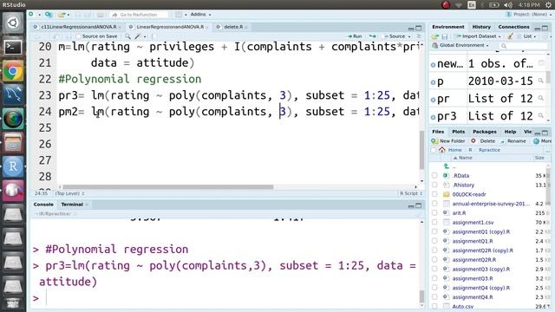Clear environment objects with the broom icon
555x312 pixels.
pyautogui.click(x=510, y=36)
